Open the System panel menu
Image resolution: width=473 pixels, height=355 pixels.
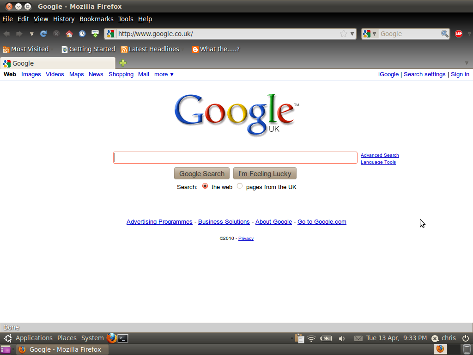(92, 338)
